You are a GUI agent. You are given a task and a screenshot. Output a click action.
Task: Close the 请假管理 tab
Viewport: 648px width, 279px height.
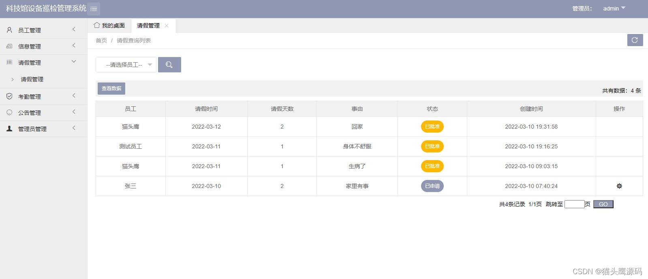click(167, 25)
